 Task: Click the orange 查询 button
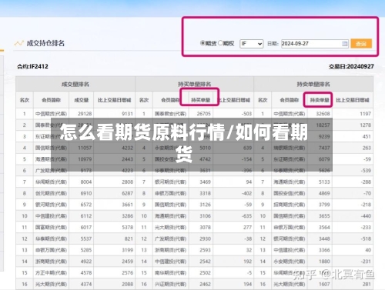[361, 44]
